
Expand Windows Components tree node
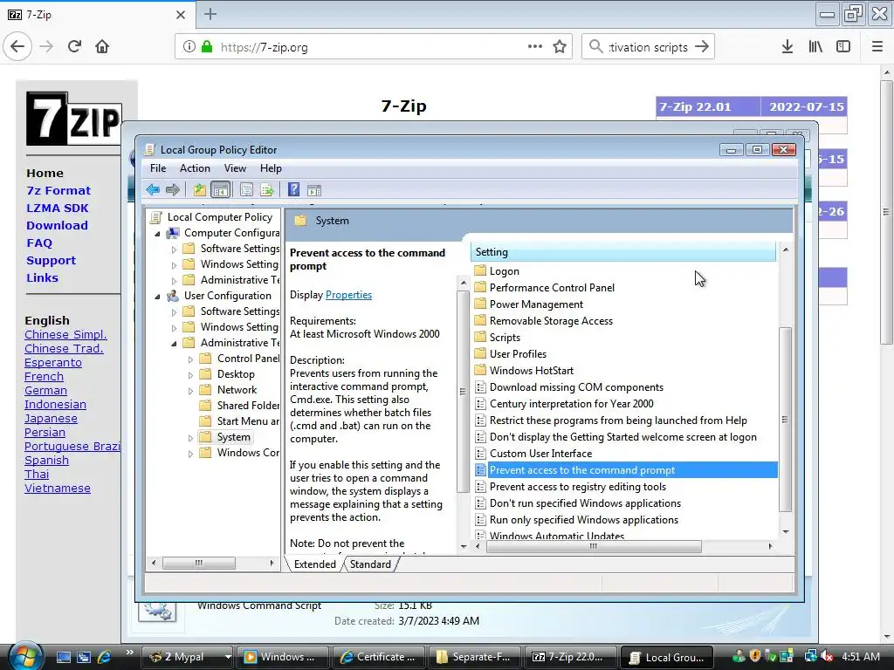pyautogui.click(x=191, y=454)
